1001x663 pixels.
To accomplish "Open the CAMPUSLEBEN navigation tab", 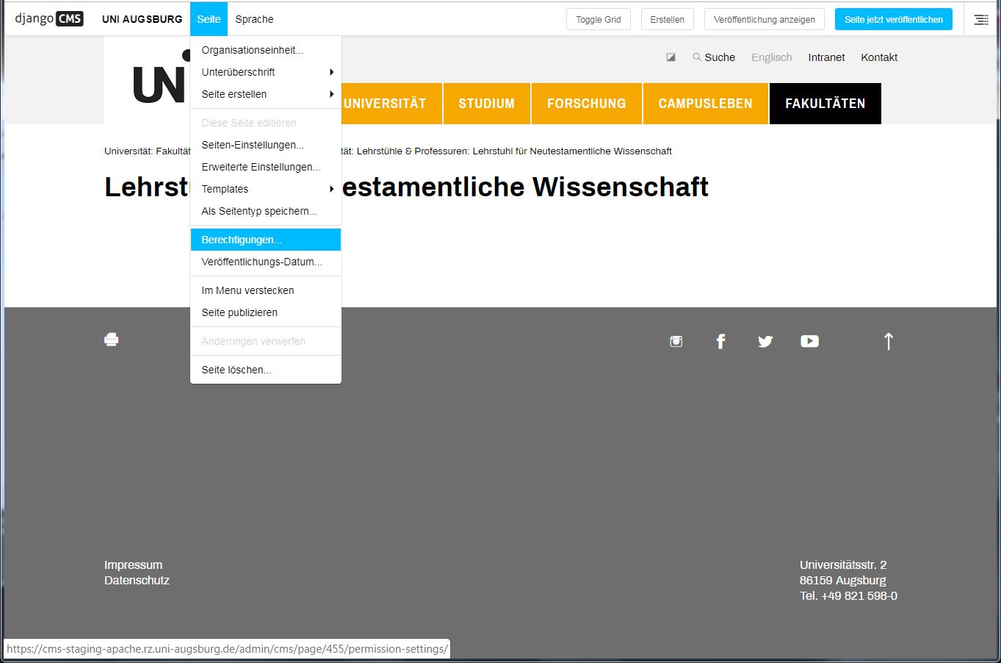I will point(706,104).
